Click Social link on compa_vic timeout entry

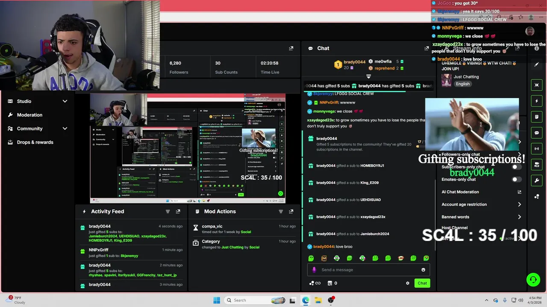(246, 232)
